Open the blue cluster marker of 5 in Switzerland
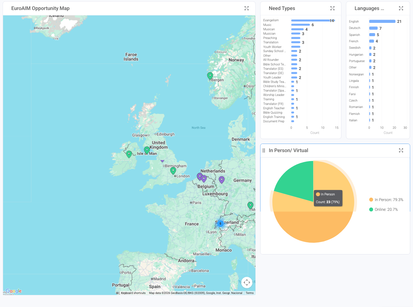Viewport: 413px width, 307px height. pyautogui.click(x=220, y=224)
